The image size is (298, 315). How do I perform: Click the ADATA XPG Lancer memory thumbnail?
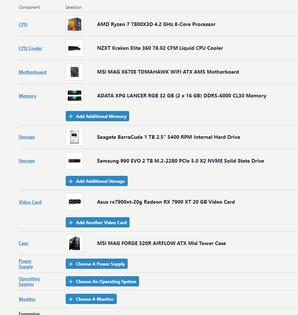(74, 96)
